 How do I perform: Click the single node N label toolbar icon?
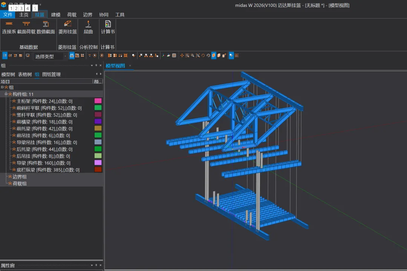coord(141,55)
